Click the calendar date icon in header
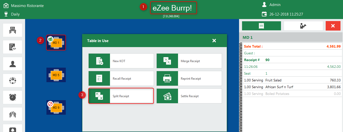This screenshot has height=132, width=343. tap(264, 14)
